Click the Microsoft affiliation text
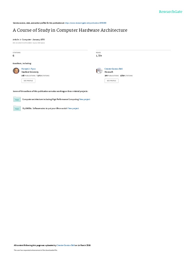This screenshot has height=256, width=192. click(109, 72)
